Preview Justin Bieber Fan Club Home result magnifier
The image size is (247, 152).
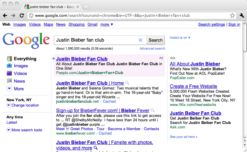[127, 83]
